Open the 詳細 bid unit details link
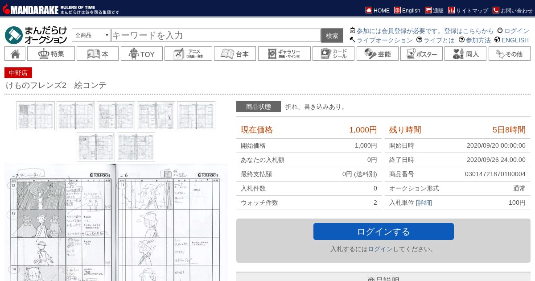This screenshot has width=535, height=281. coord(424,202)
